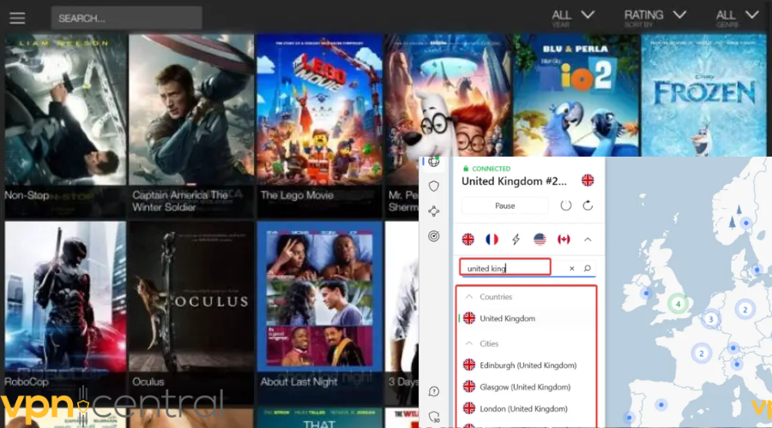Open the ALL genre dropdown
The width and height of the screenshot is (772, 428).
pyautogui.click(x=737, y=17)
